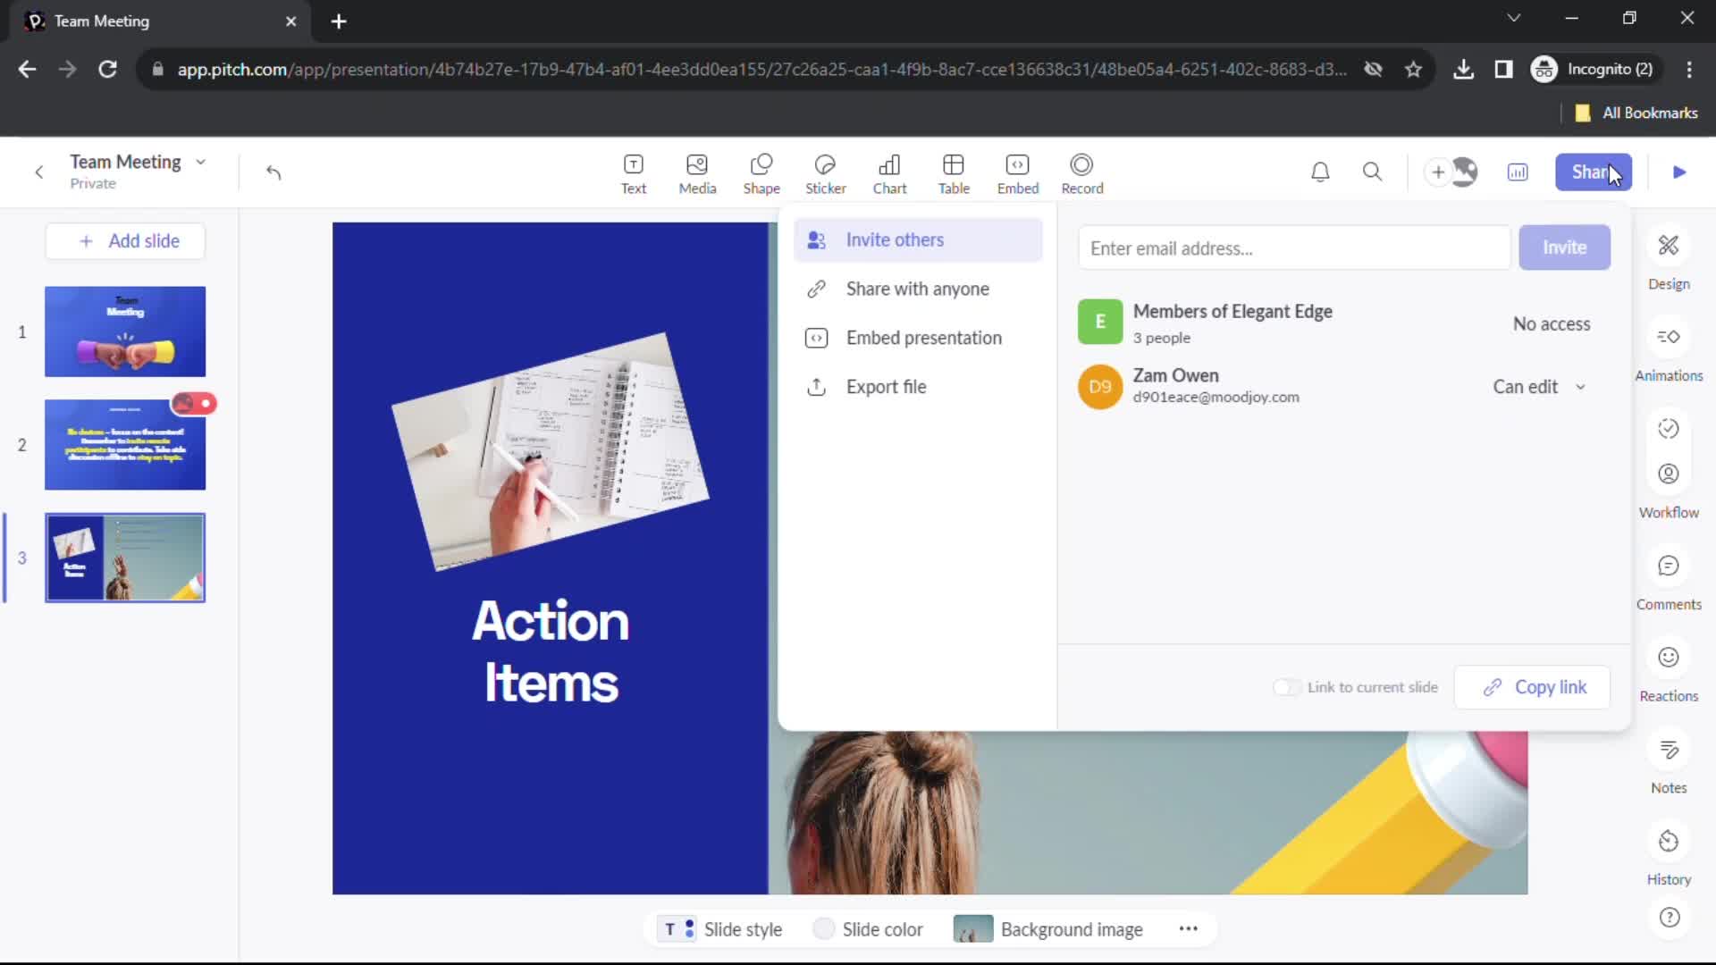Expand Zam Owen permission dropdown
The width and height of the screenshot is (1716, 965).
pos(1539,387)
